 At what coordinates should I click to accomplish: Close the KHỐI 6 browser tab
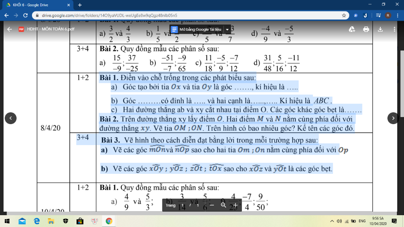coord(69,5)
